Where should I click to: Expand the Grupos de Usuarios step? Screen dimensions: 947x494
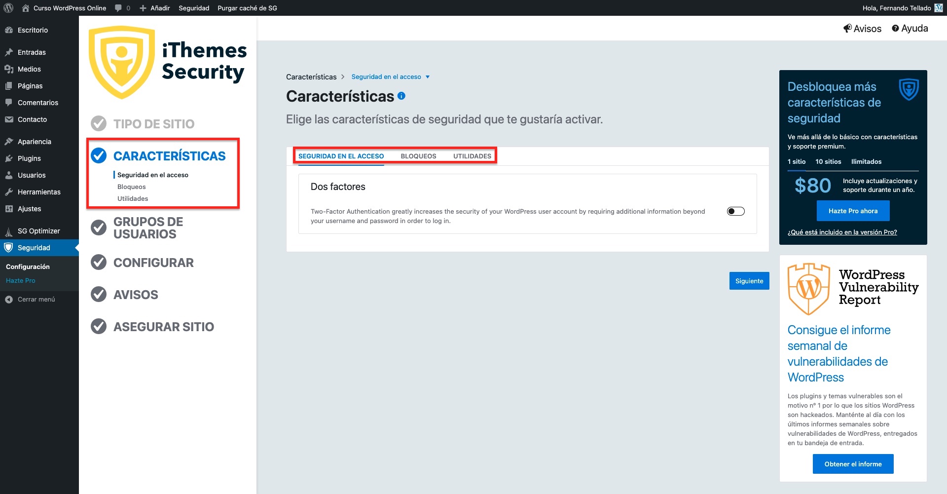pyautogui.click(x=148, y=228)
